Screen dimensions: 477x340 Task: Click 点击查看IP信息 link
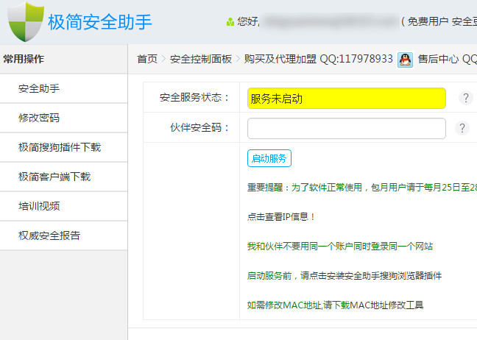click(x=281, y=217)
